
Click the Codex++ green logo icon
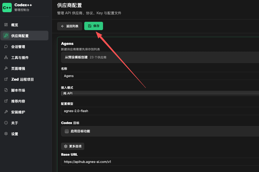coord(7,8)
